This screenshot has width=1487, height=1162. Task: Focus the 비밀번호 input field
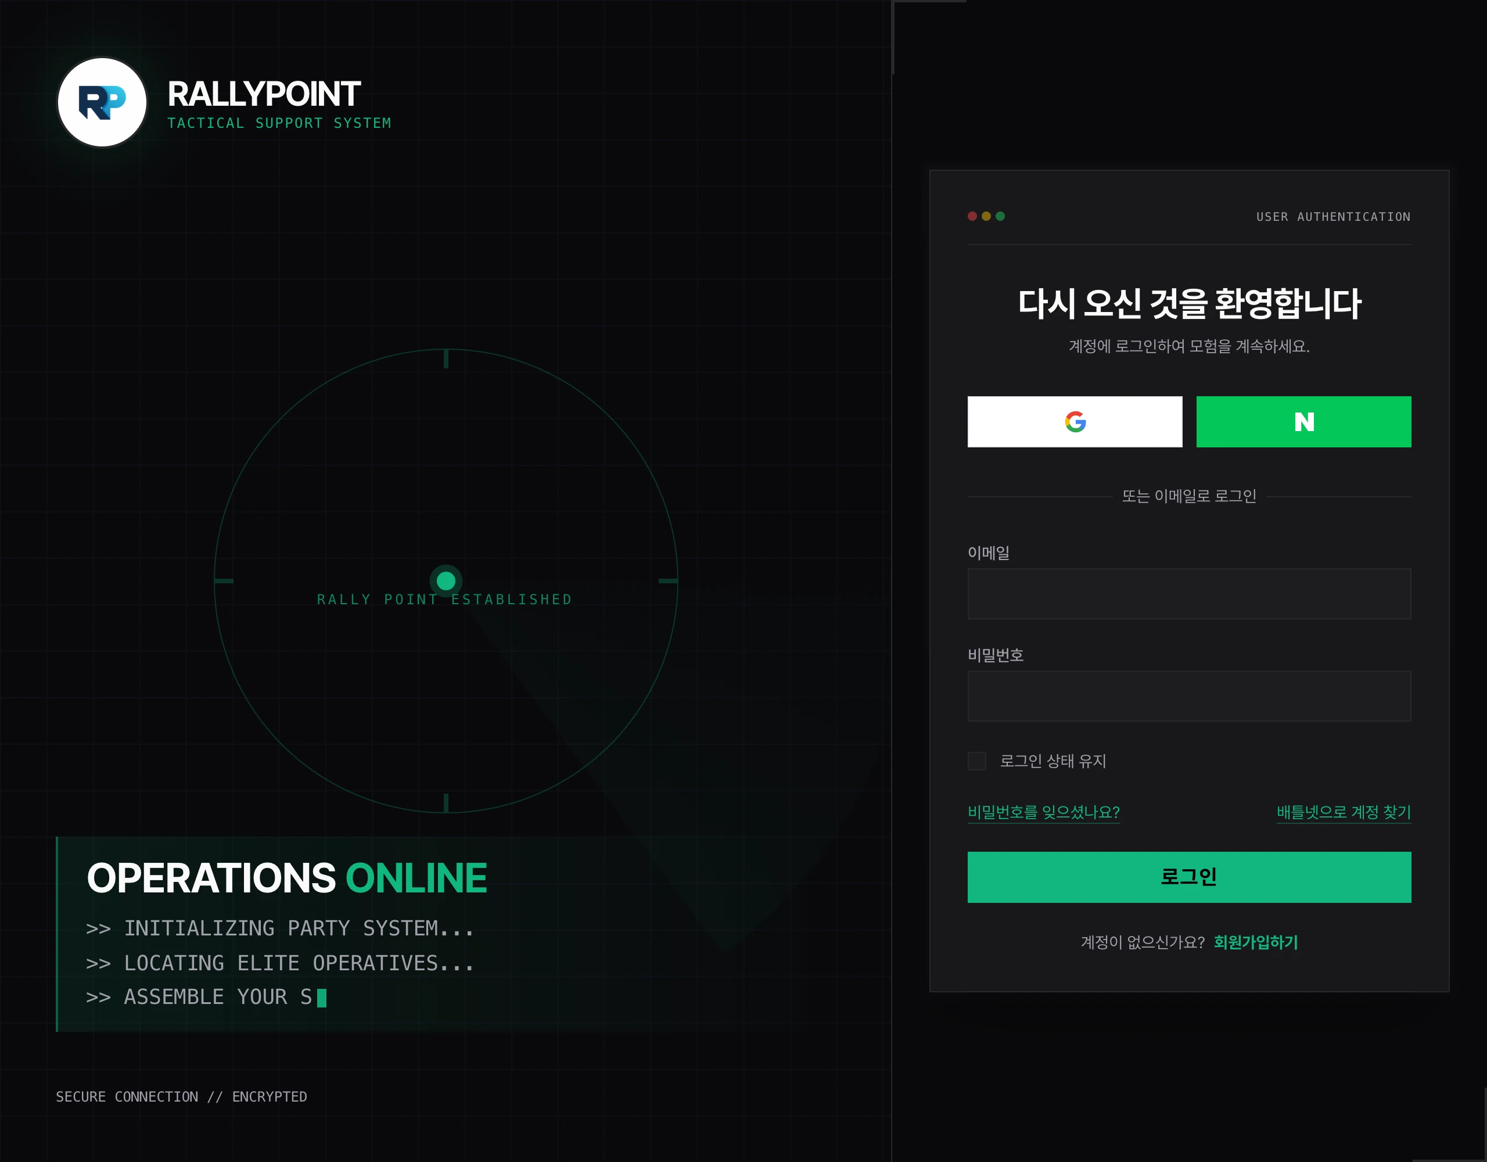click(1189, 696)
